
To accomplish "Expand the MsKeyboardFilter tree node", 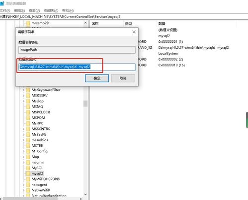I will (23, 90).
